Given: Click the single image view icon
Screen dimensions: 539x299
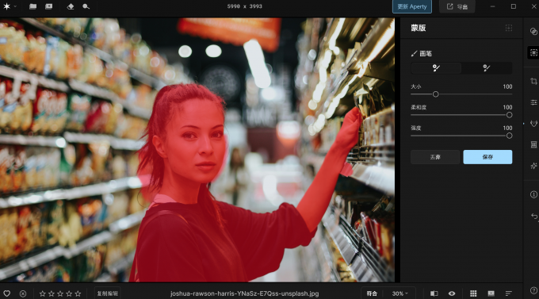Looking at the screenshot, I should pyautogui.click(x=49, y=6).
